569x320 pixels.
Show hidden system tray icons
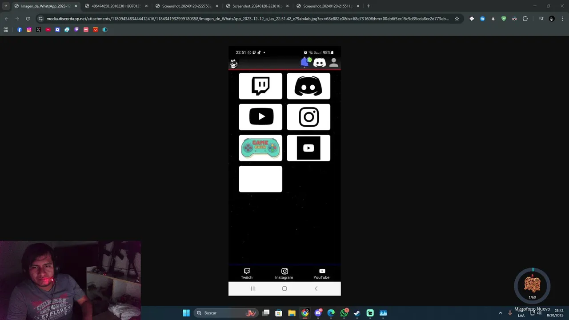[500, 313]
